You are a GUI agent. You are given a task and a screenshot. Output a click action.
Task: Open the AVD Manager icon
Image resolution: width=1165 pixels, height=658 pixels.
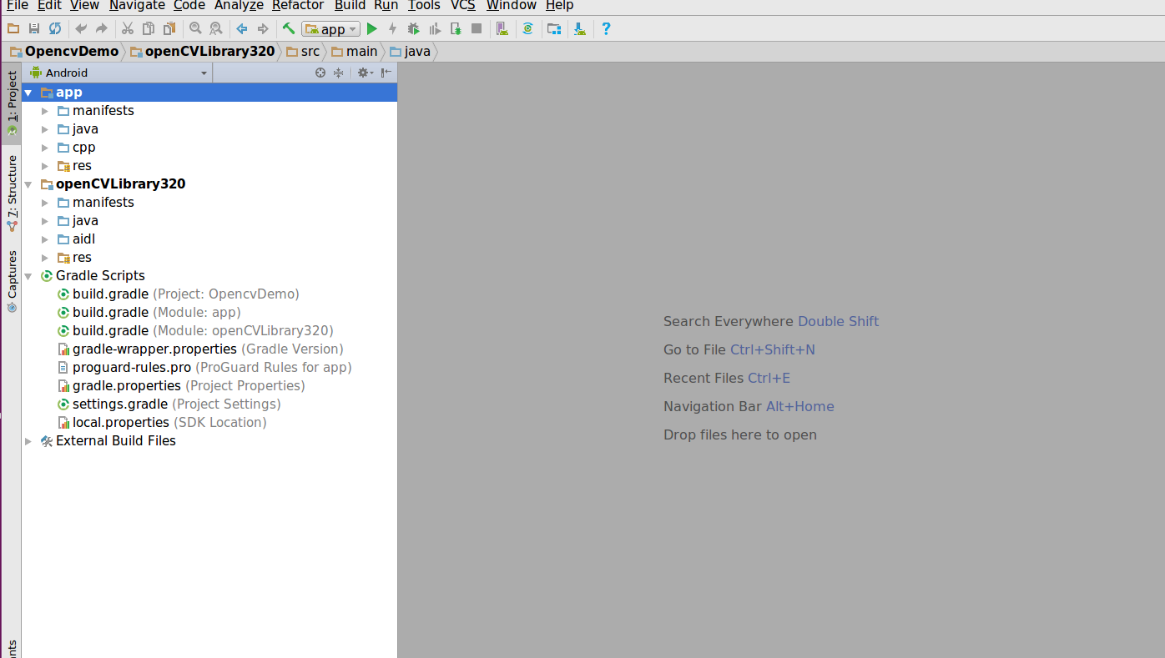click(x=501, y=29)
